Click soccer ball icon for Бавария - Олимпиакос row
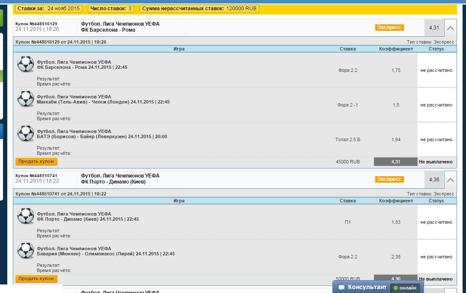 pyautogui.click(x=26, y=251)
